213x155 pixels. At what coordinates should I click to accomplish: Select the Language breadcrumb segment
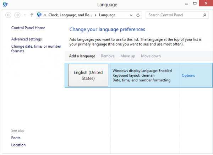[x=107, y=15]
